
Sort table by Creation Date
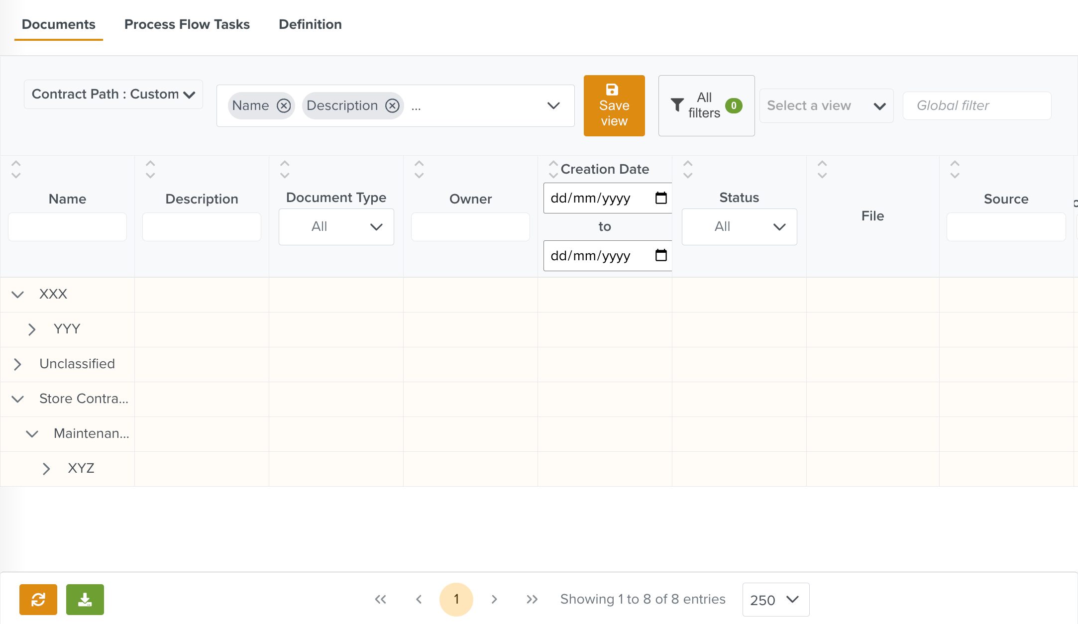[553, 169]
